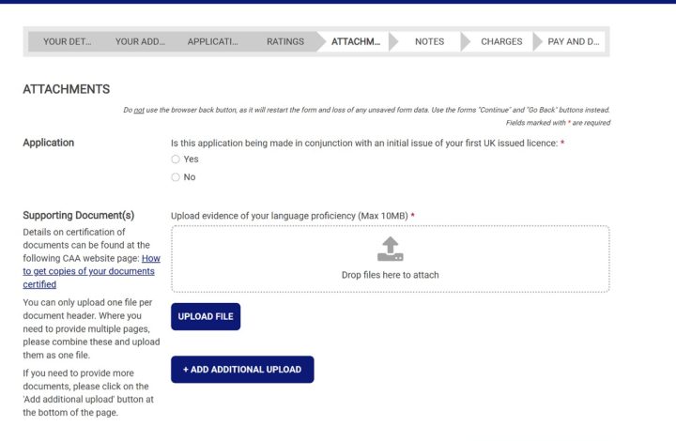The image size is (676, 441).
Task: Click the Attachments page heading
Action: click(x=66, y=89)
